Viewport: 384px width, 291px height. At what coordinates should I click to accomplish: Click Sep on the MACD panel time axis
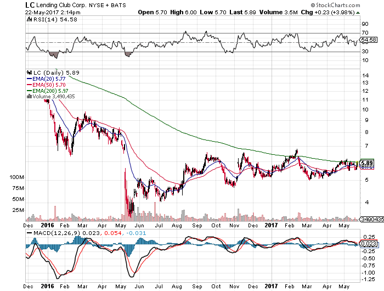tap(197, 287)
